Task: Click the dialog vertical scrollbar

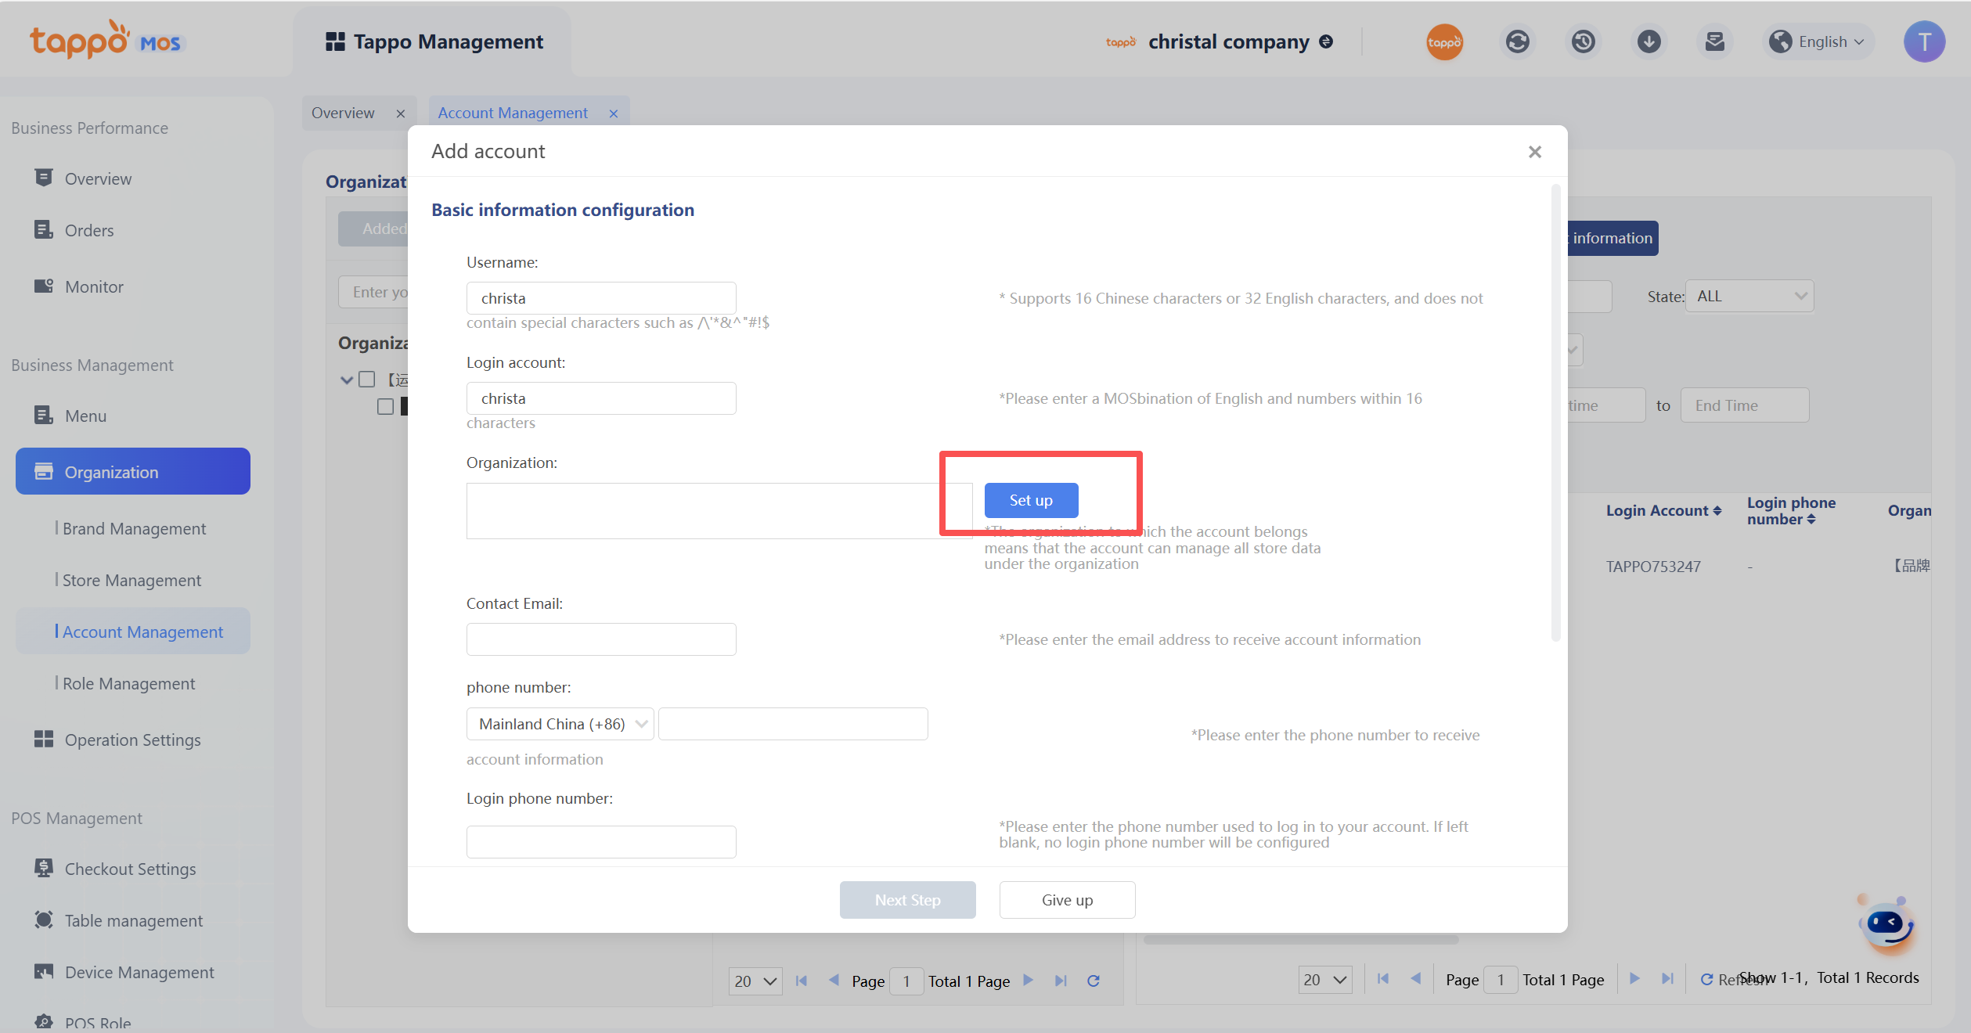Action: click(1555, 413)
